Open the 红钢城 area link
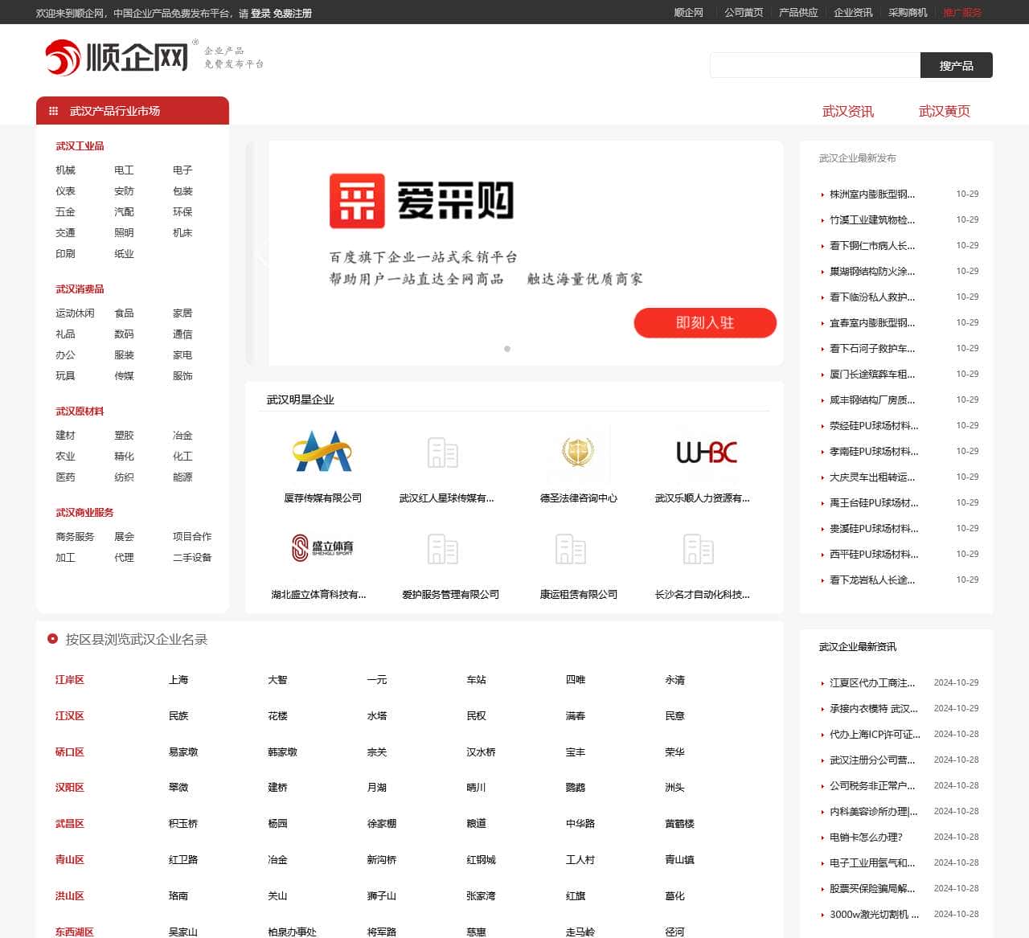This screenshot has width=1029, height=938. pyautogui.click(x=481, y=860)
